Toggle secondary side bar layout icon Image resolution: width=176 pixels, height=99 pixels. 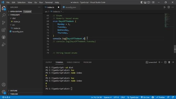click(x=148, y=2)
